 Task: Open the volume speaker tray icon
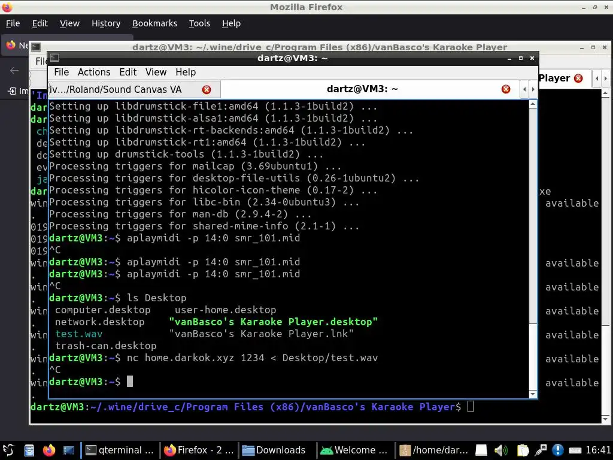(500, 450)
